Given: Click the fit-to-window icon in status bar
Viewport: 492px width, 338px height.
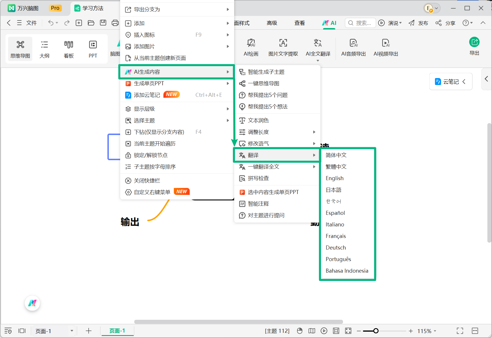Looking at the screenshot, I should click(x=336, y=331).
